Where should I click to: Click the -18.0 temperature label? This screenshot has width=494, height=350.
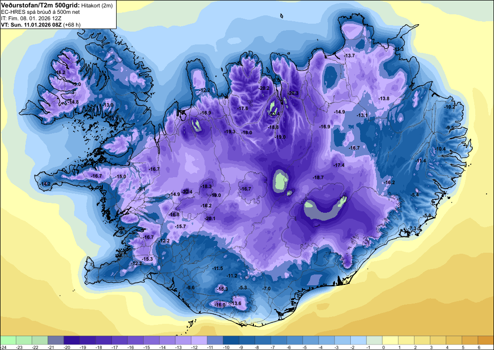click(x=247, y=133)
